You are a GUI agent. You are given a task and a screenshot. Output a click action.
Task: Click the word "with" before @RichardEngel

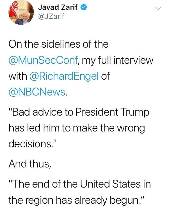(18, 76)
